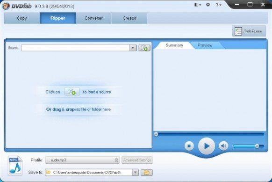
Task: Open the audio.mp3 profile selector
Action: [x=82, y=160]
